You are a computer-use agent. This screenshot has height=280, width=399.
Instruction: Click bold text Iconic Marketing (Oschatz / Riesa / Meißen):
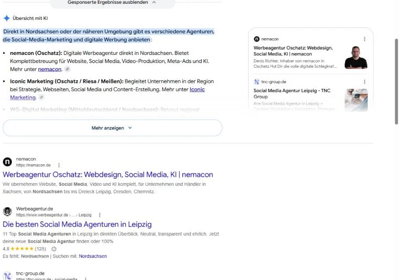67,81
